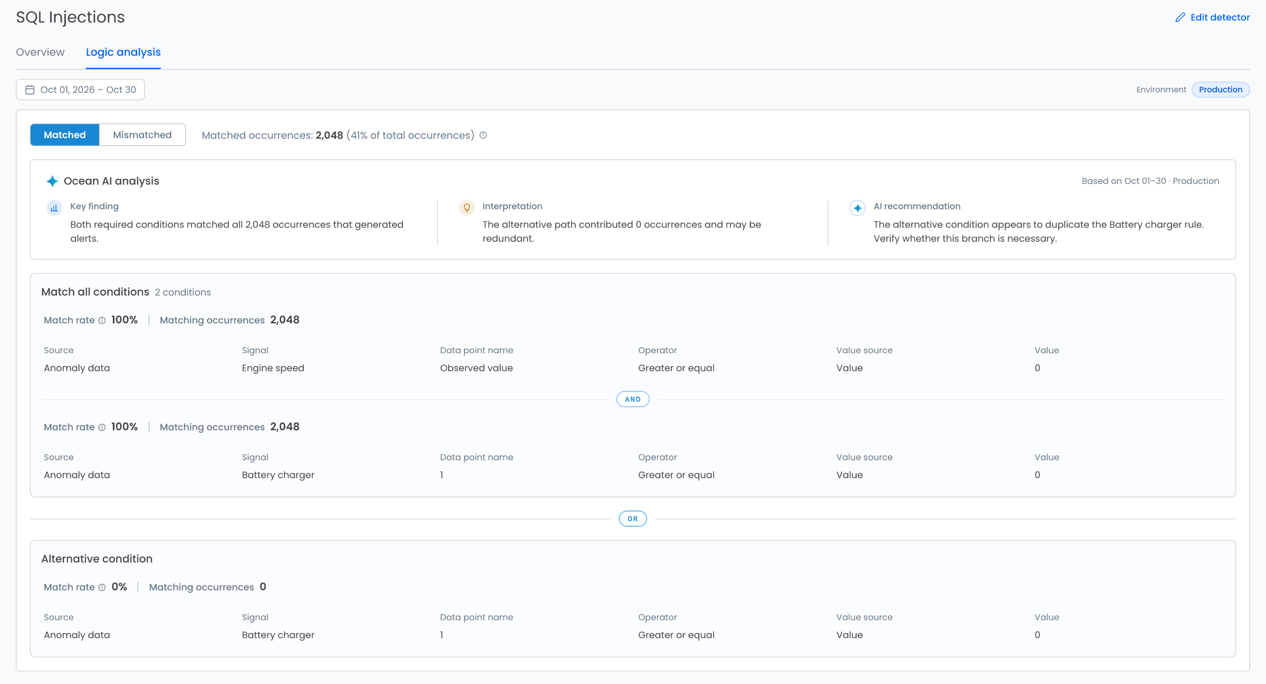This screenshot has width=1266, height=684.
Task: Open the Logic analysis tab
Action: coord(123,52)
